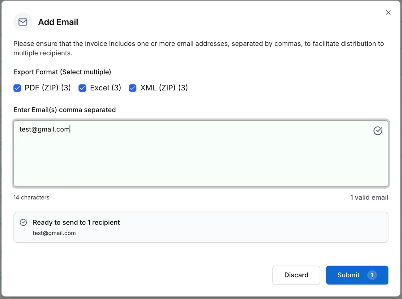The height and width of the screenshot is (299, 402).
Task: Click inside the email addresses text area
Action: 201,154
